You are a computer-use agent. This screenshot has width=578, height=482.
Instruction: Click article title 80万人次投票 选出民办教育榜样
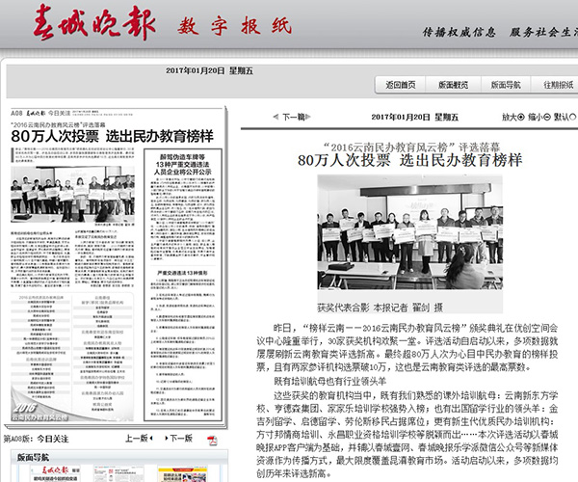410,160
